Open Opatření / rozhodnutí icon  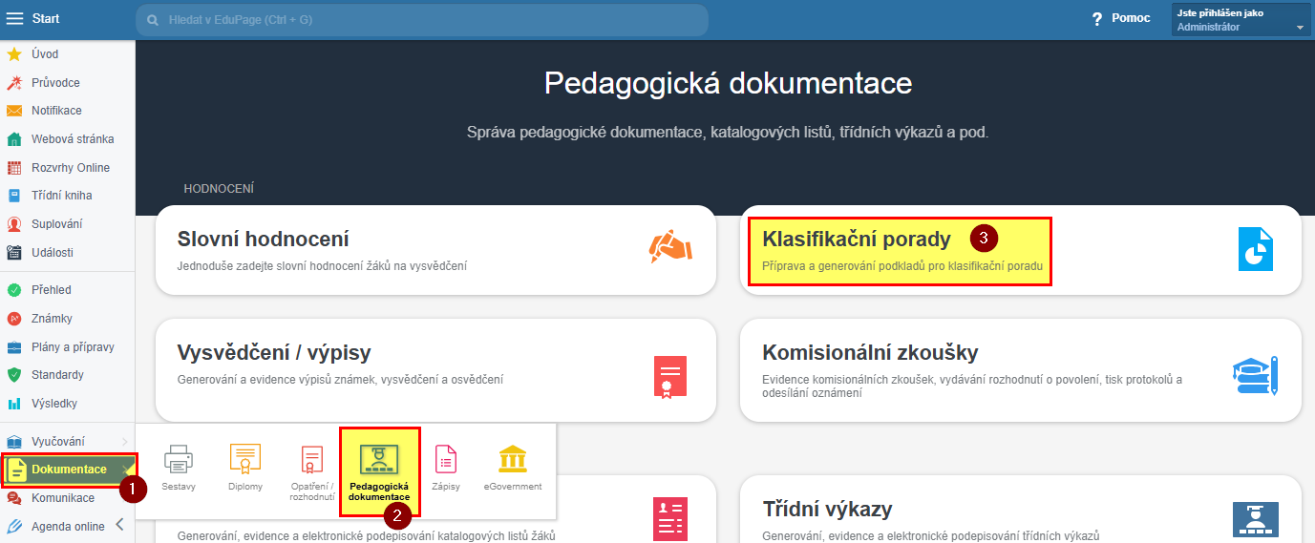click(312, 460)
